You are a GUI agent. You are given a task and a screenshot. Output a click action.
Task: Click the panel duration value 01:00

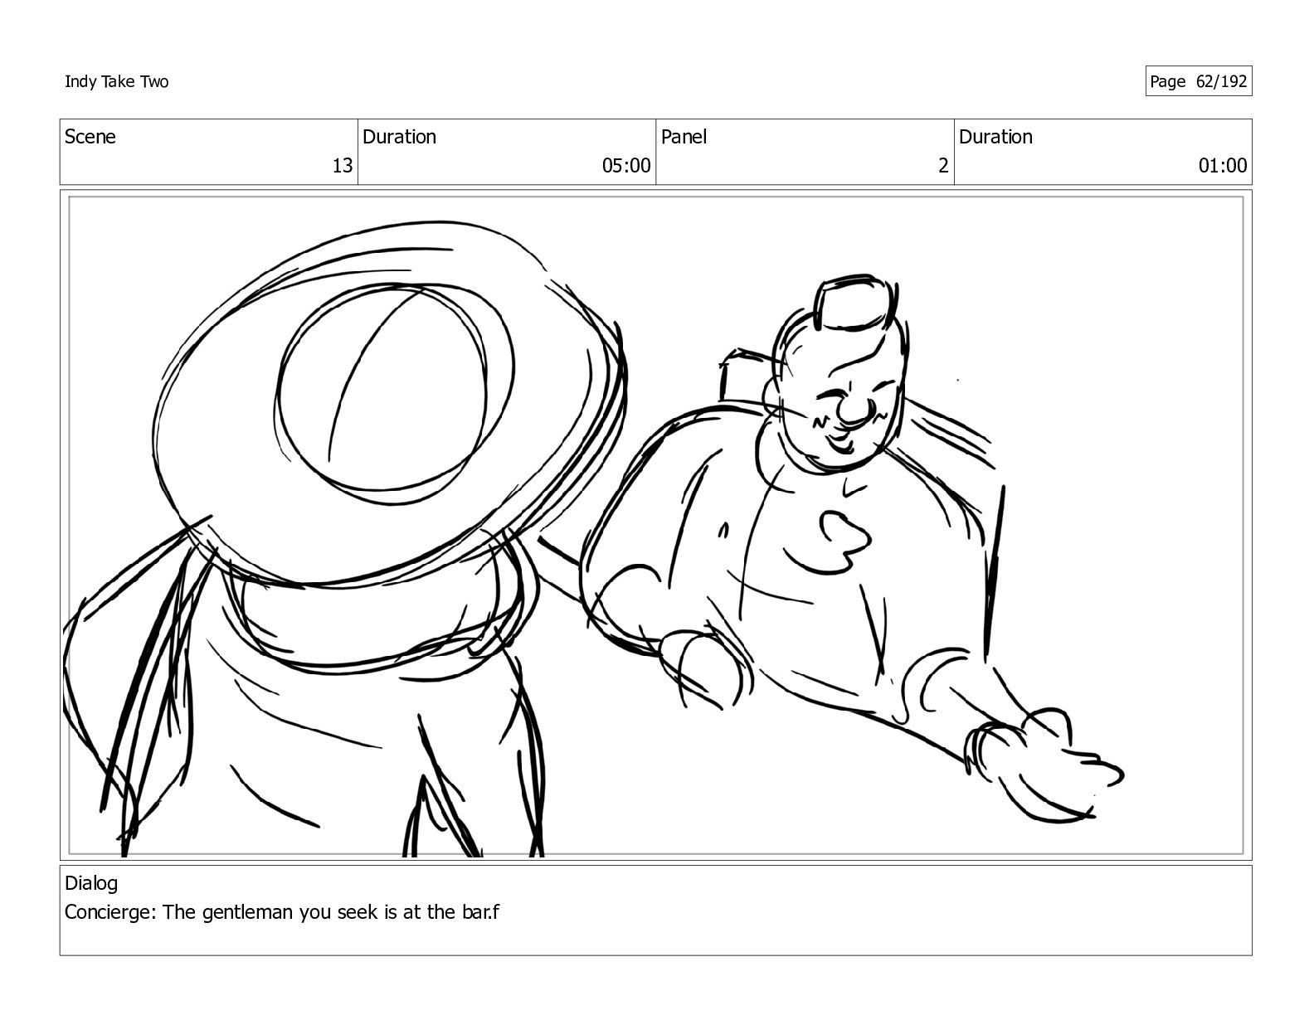point(1223,166)
